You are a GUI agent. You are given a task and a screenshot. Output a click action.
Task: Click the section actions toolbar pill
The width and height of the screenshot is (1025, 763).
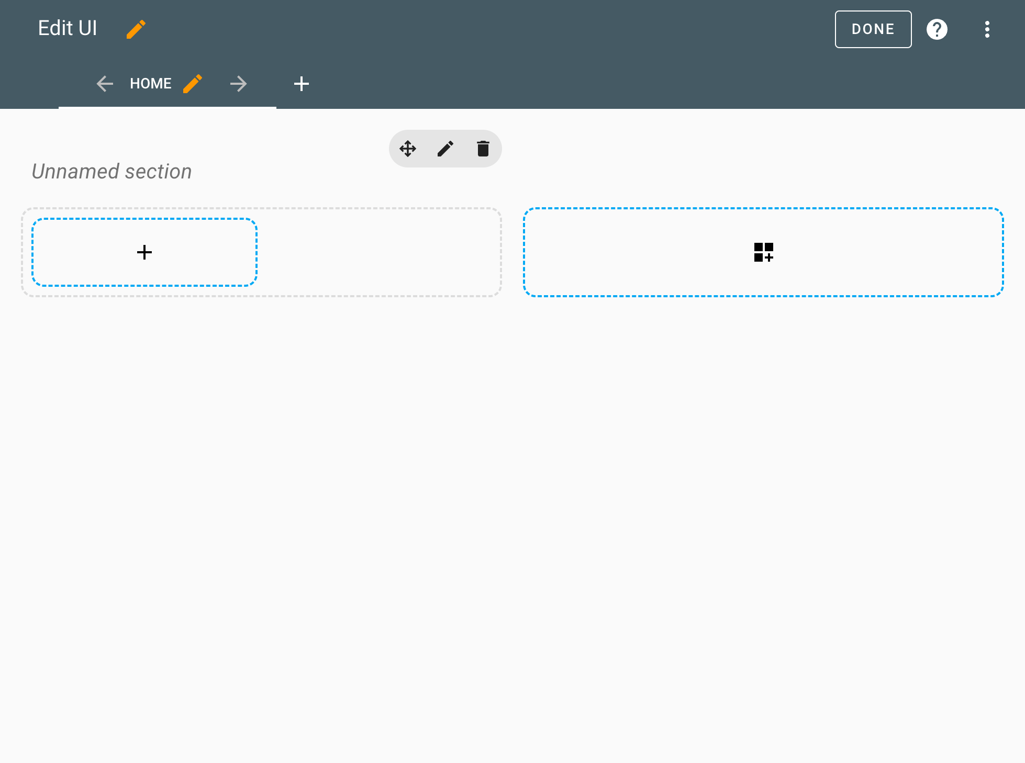click(445, 149)
